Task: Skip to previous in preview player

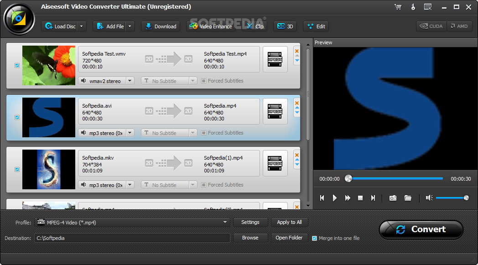Action: coord(322,198)
